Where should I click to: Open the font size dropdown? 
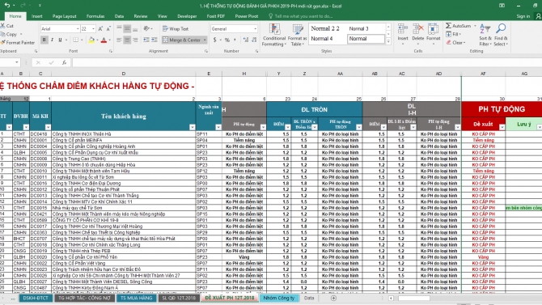pyautogui.click(x=93, y=28)
